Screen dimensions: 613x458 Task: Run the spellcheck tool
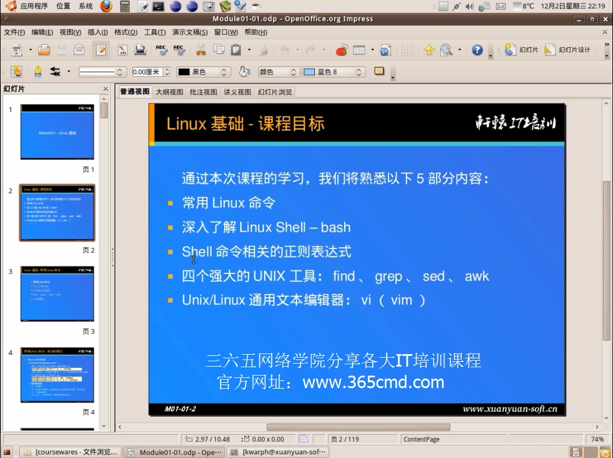[161, 50]
